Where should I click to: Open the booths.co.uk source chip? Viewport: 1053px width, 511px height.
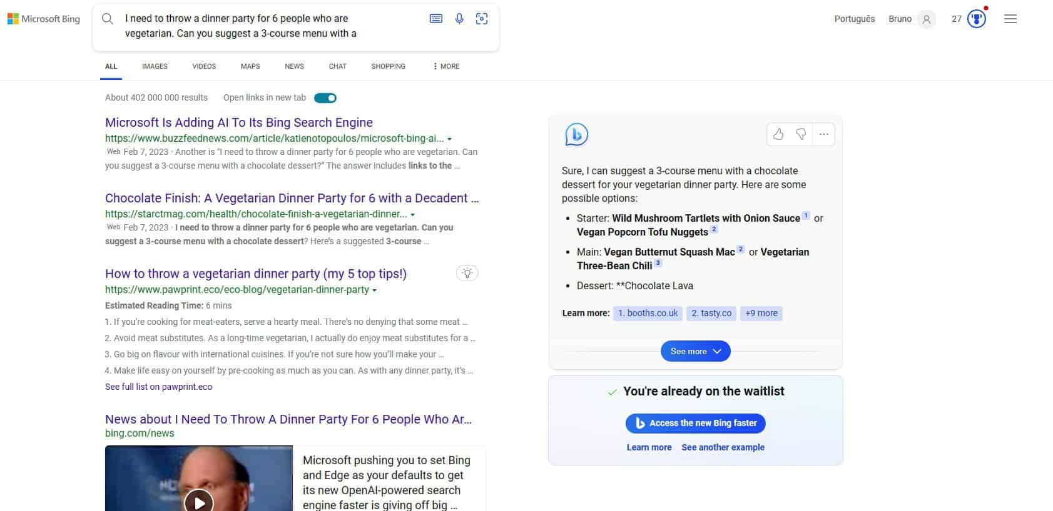click(648, 313)
